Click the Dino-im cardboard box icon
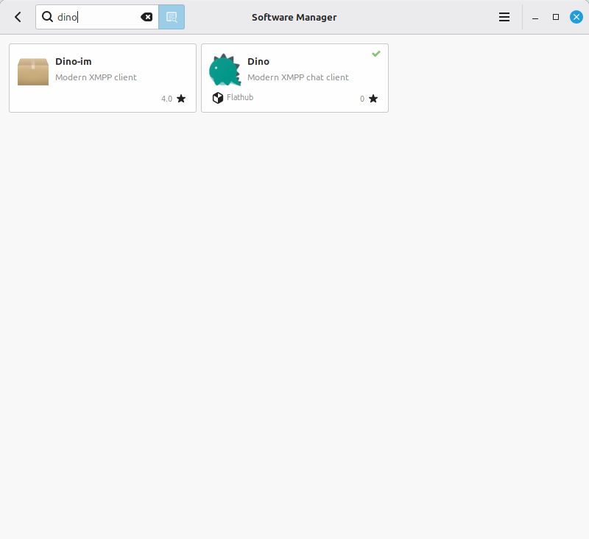The width and height of the screenshot is (589, 539). [x=33, y=71]
